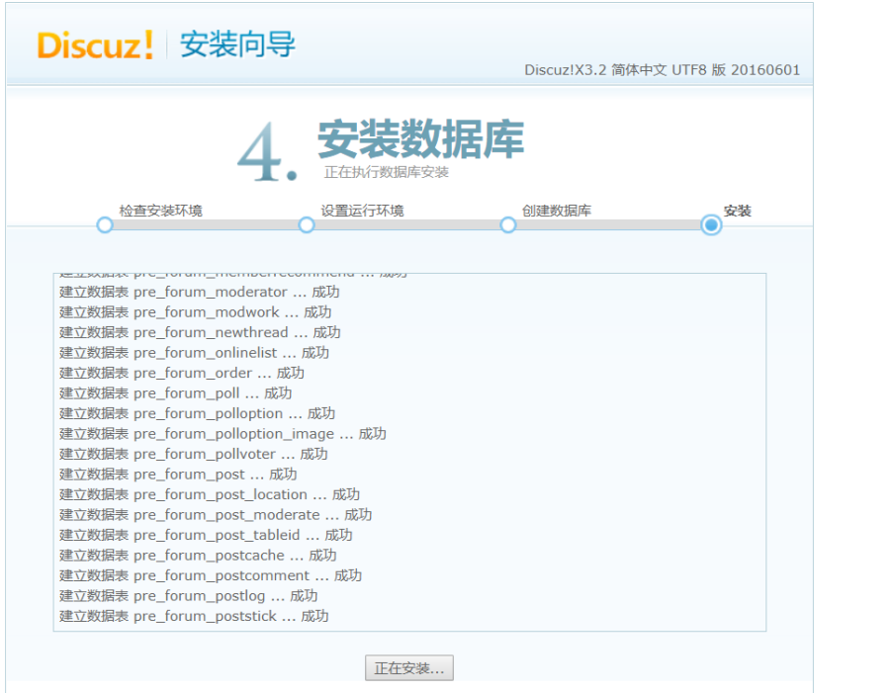Click log line pre_forum_post_location

210,494
